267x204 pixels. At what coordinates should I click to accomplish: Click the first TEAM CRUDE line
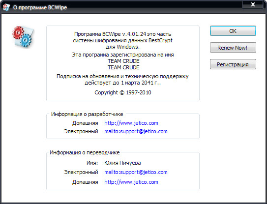click(123, 61)
